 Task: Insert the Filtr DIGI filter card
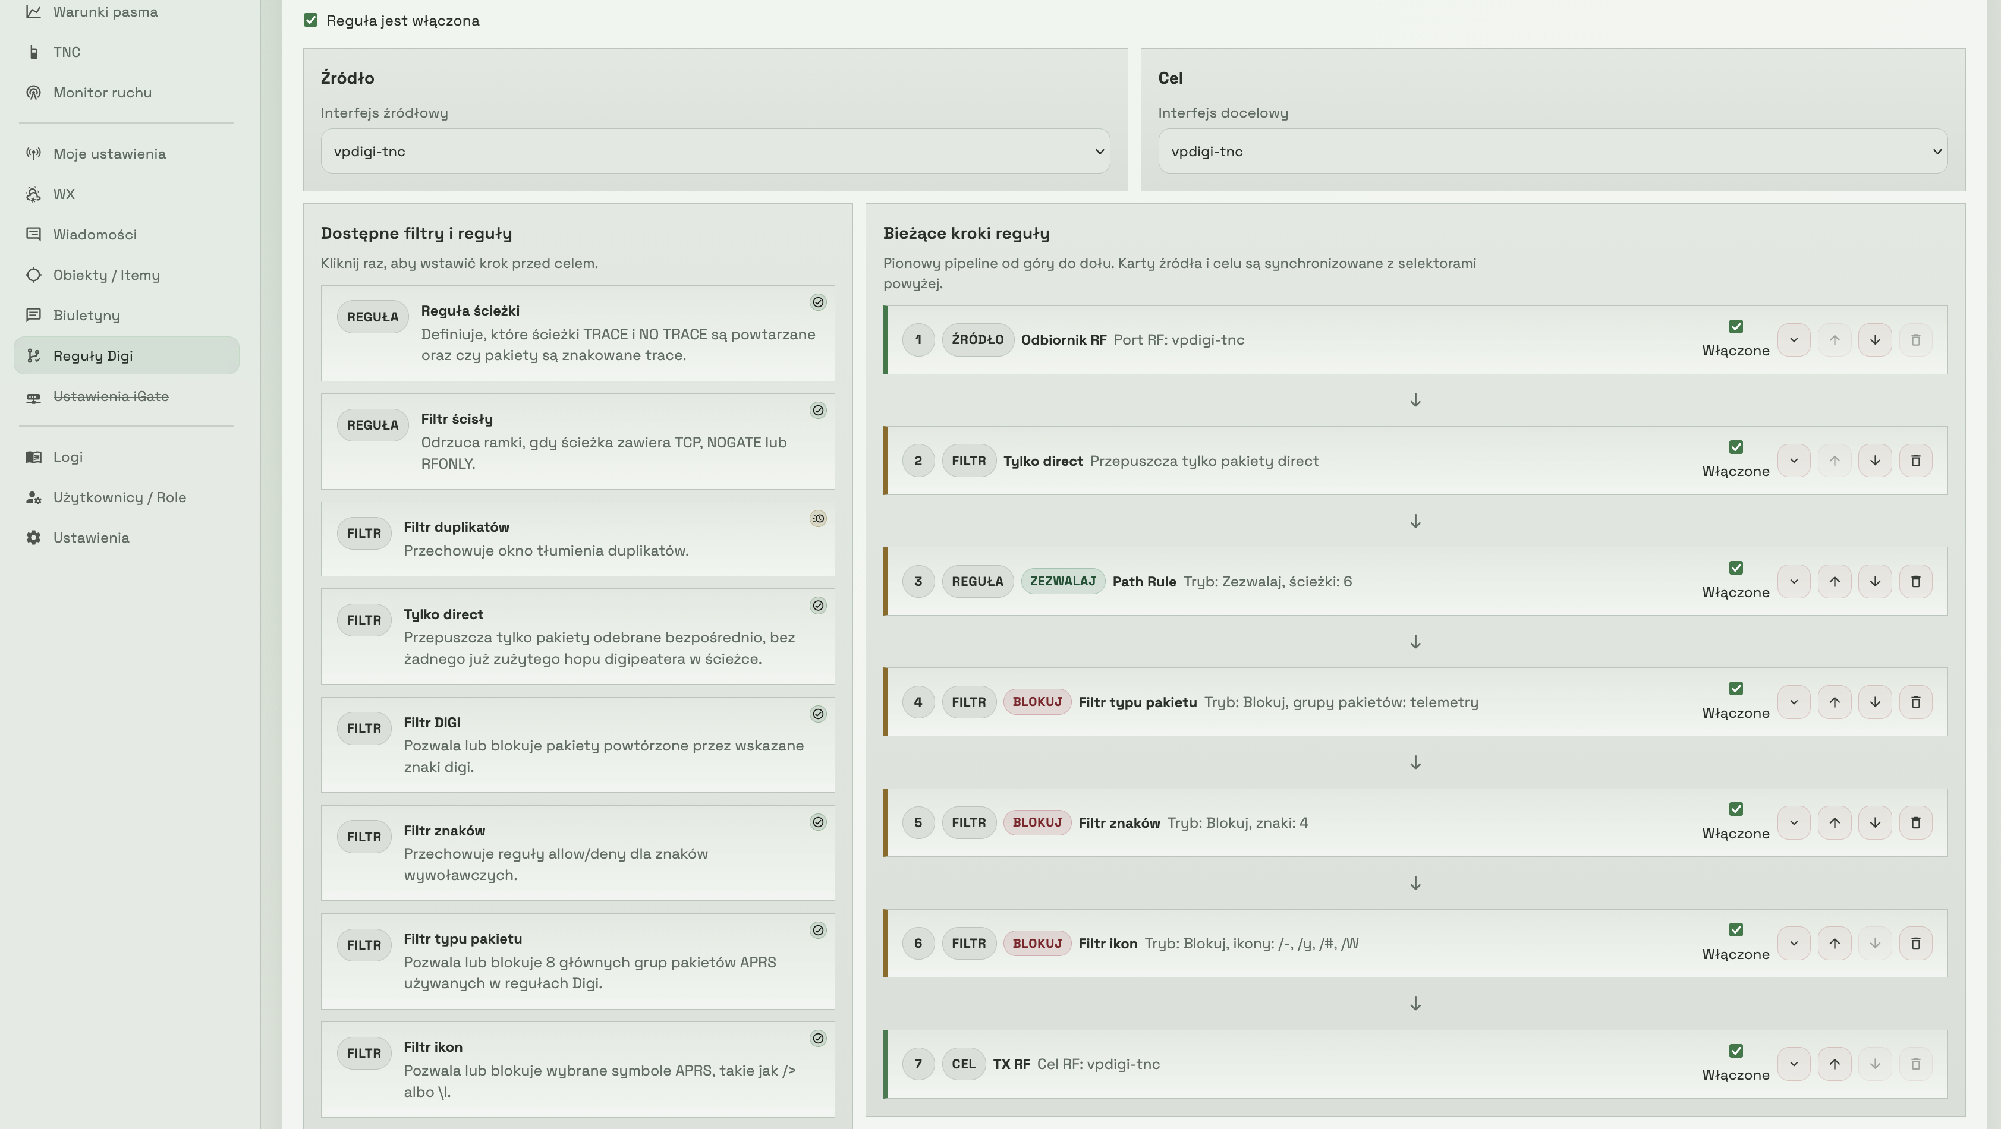(577, 745)
